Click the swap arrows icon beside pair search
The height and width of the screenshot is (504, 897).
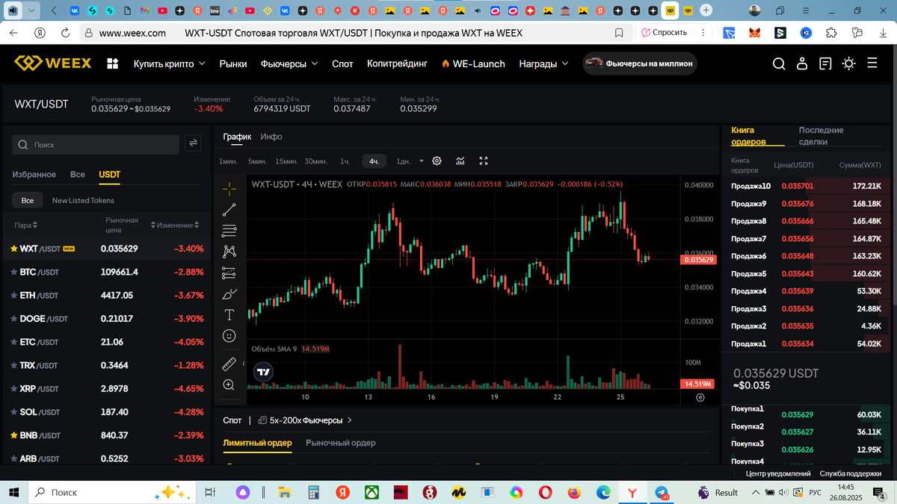click(x=193, y=143)
